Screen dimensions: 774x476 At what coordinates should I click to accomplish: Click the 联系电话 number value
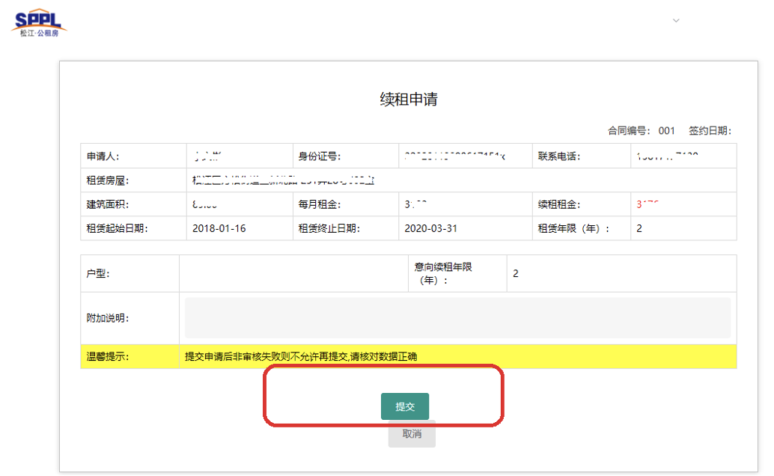[x=668, y=156]
